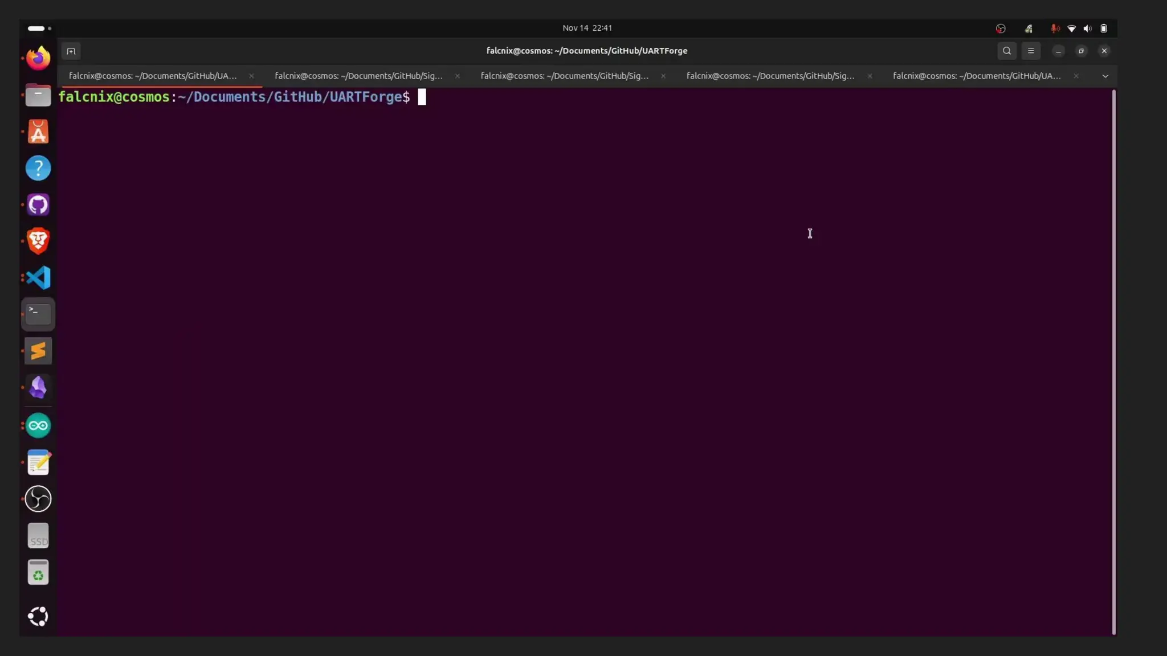Click the terminal search icon

pos(1007,51)
